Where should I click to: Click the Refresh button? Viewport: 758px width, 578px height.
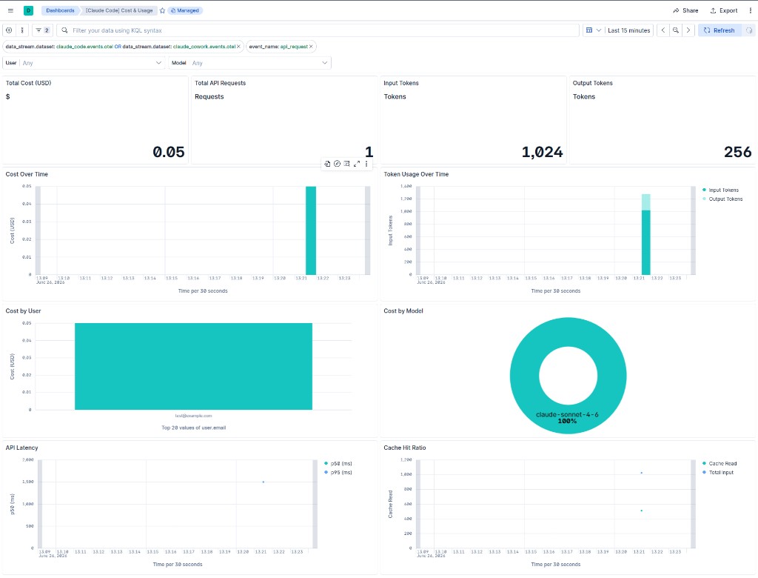click(719, 30)
